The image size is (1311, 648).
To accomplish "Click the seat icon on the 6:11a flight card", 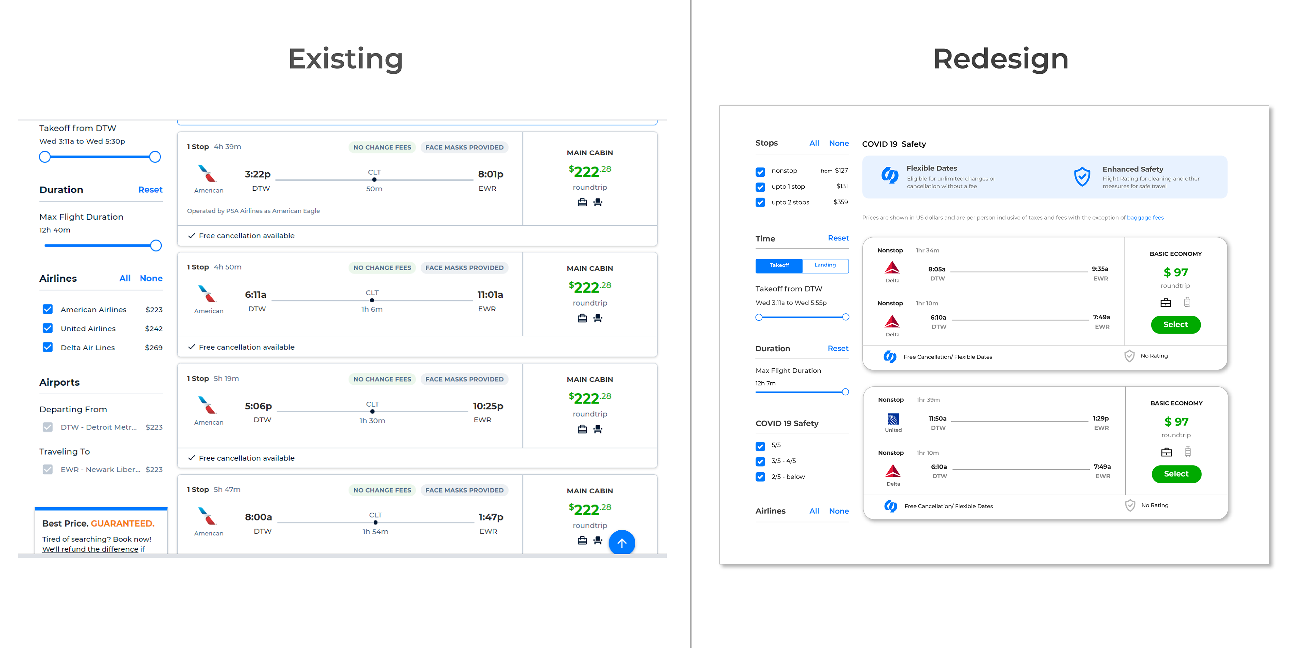I will tap(598, 318).
